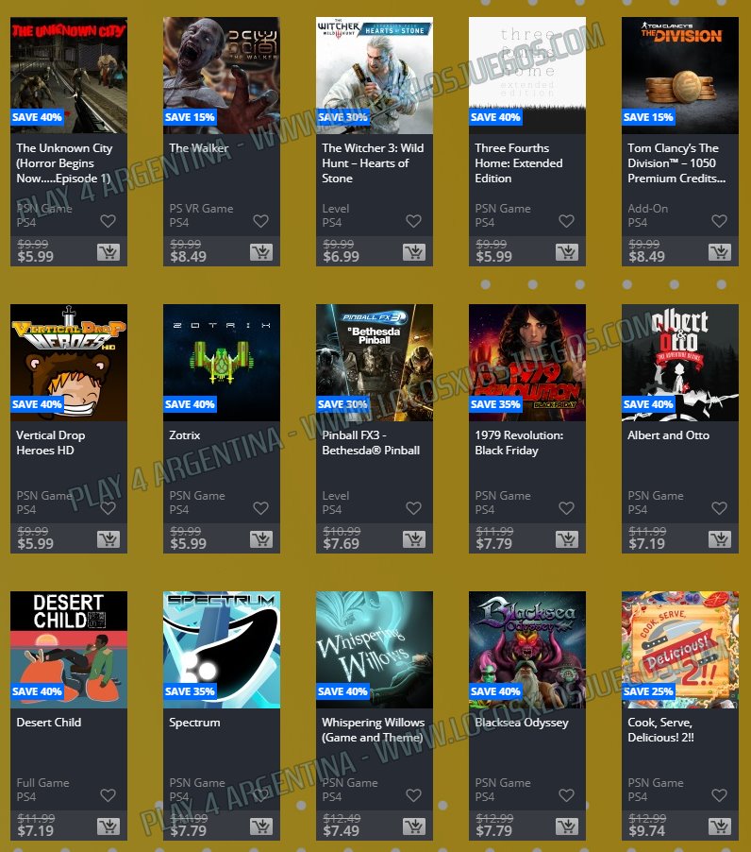Viewport: 751px width, 852px height.
Task: Add Three Fourths Home to cart
Action: pyautogui.click(x=566, y=252)
